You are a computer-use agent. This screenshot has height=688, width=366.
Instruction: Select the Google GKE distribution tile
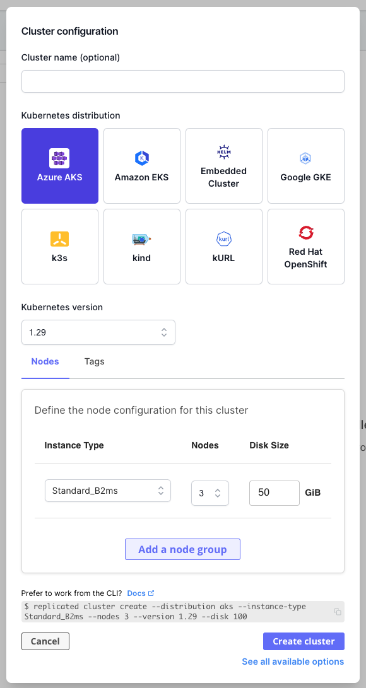point(305,165)
